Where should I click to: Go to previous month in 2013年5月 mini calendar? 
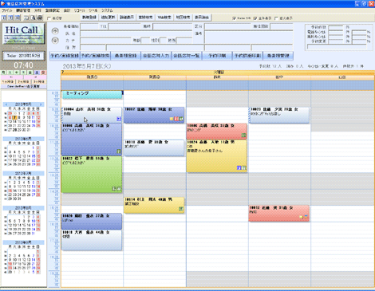[6, 104]
